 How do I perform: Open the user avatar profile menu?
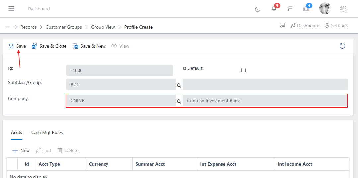coord(325,9)
